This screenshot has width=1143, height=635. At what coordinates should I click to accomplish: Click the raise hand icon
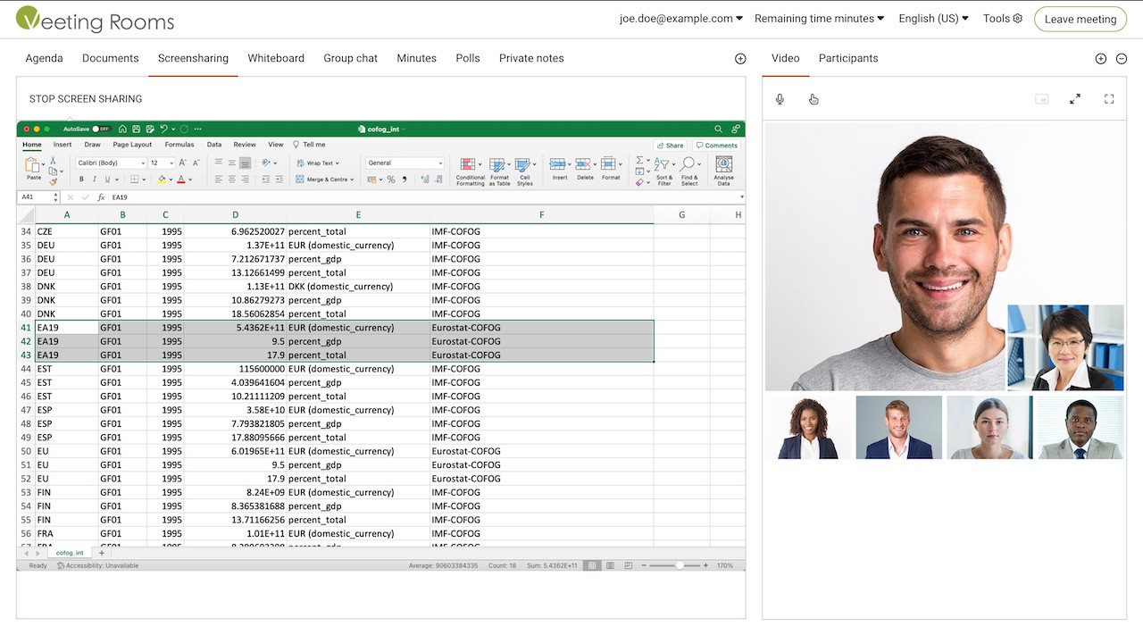813,99
